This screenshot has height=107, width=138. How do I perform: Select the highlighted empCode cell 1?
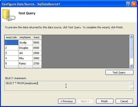coord(11,42)
